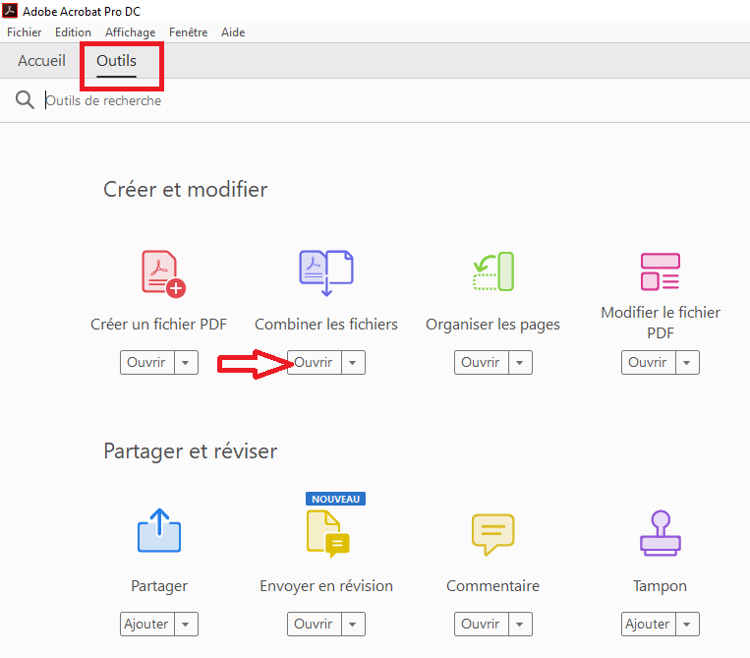
Task: Expand dropdown arrow under Combiner les fichiers
Action: coord(353,362)
